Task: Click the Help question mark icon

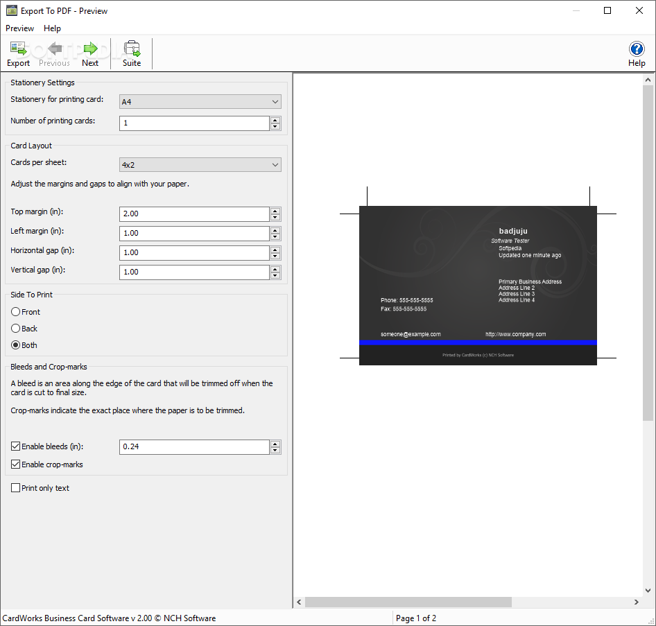Action: (637, 49)
